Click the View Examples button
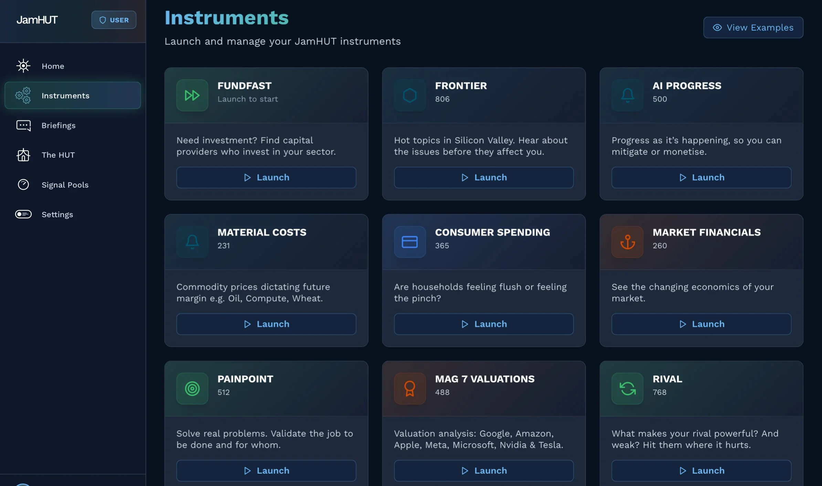This screenshot has height=486, width=822. click(x=753, y=28)
